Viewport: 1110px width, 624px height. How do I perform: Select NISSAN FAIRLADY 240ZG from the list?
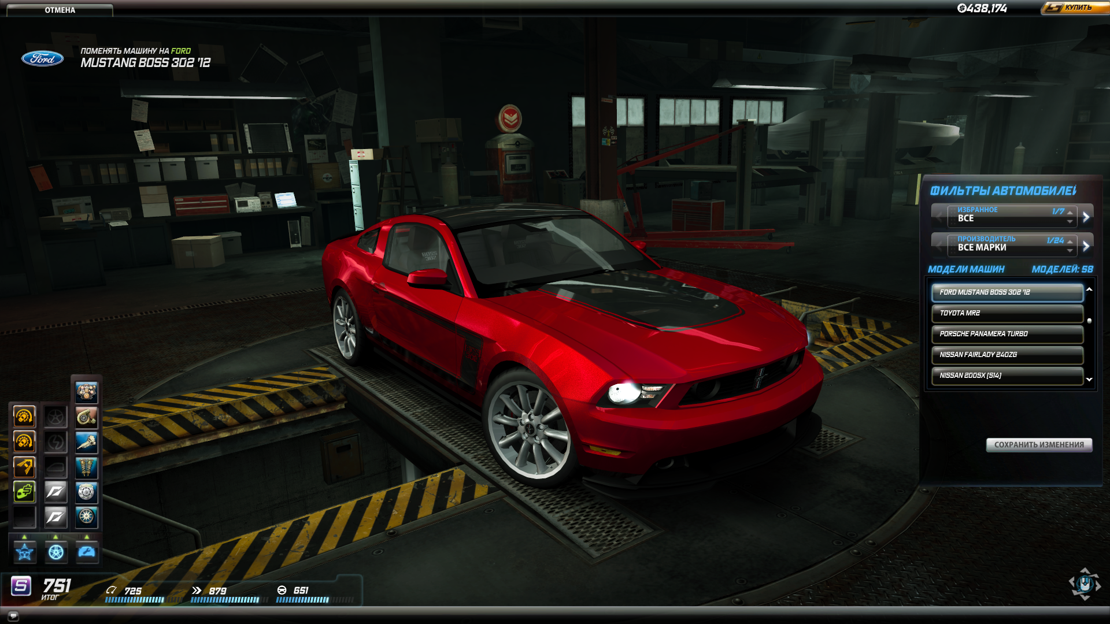(x=1008, y=355)
